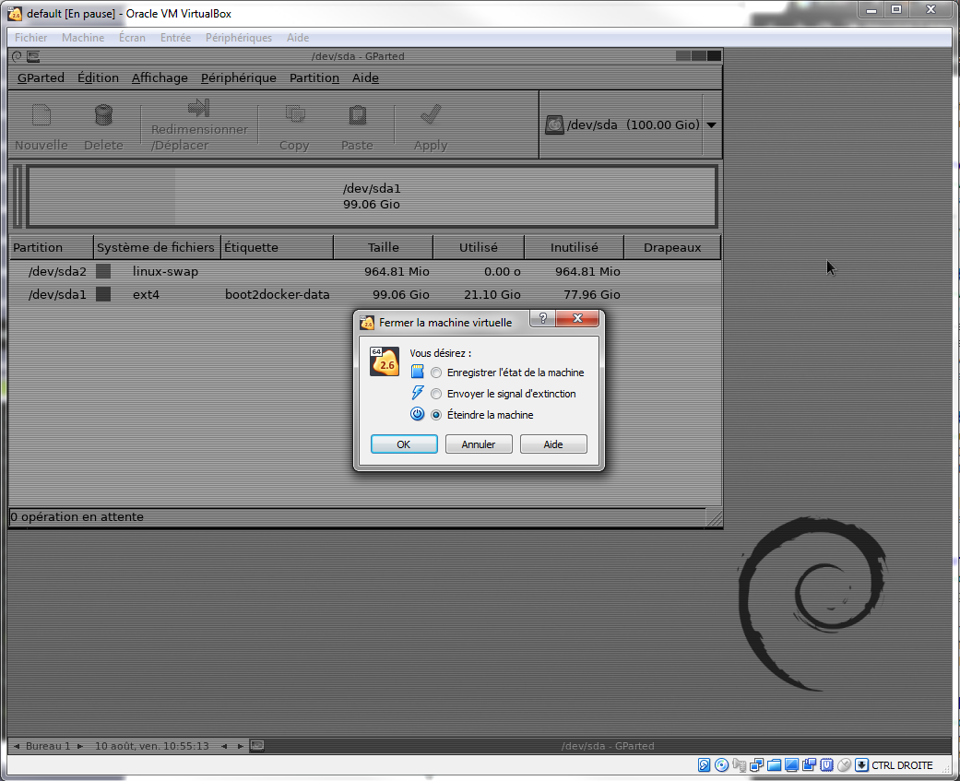The height and width of the screenshot is (781, 960).
Task: Open the Machine menu in VirtualBox
Action: pos(83,37)
